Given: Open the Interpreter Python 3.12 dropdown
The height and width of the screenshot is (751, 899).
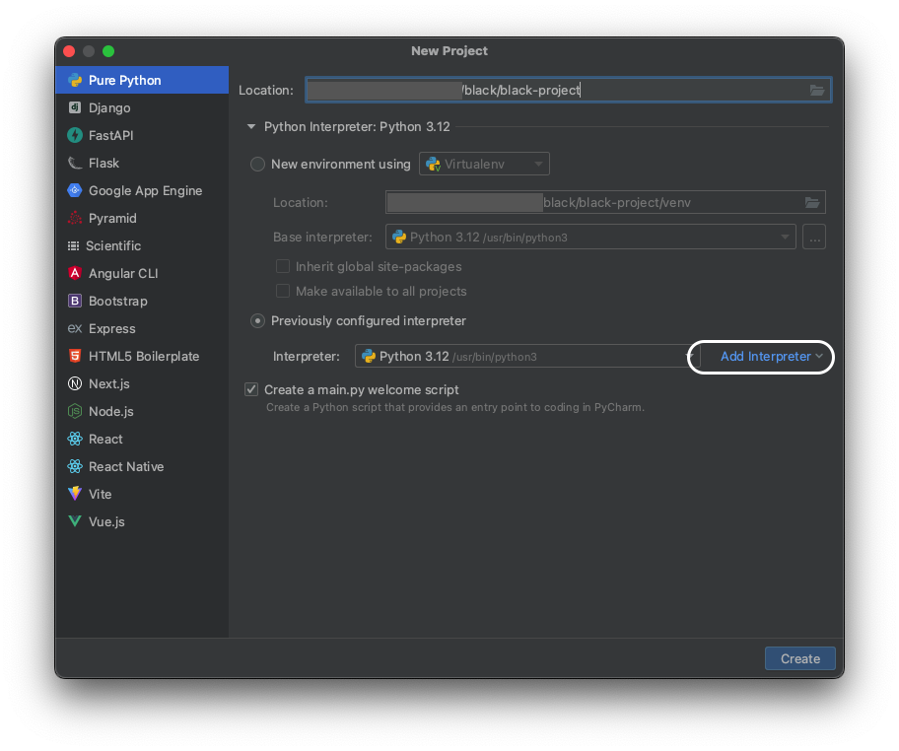Looking at the screenshot, I should (527, 356).
